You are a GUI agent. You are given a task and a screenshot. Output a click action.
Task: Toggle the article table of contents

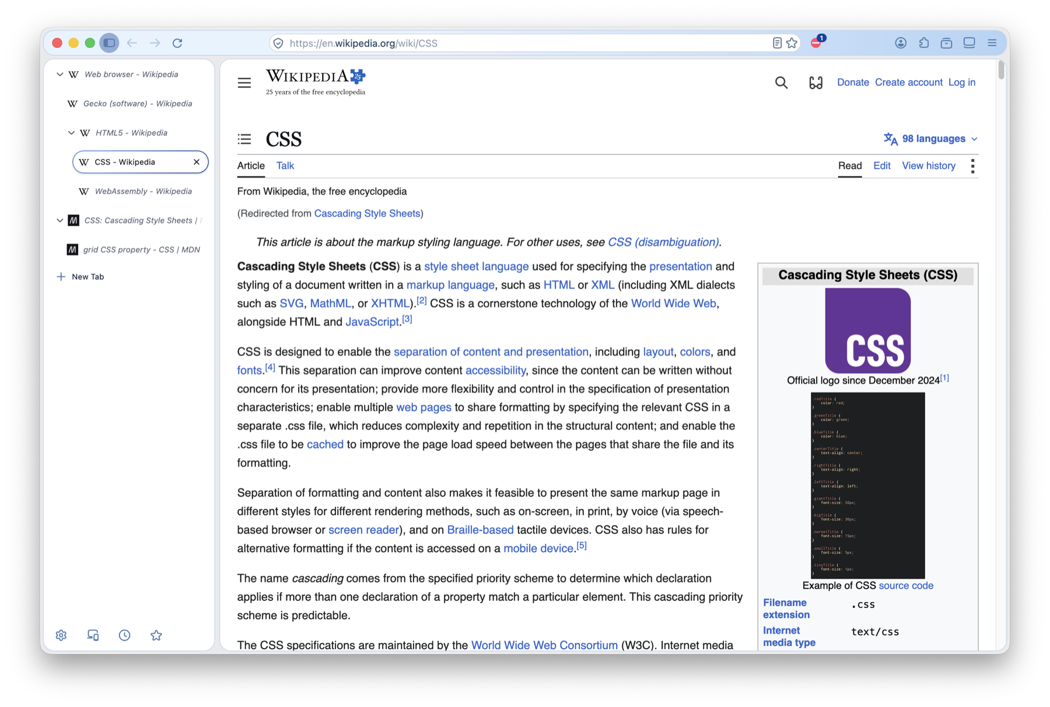244,139
